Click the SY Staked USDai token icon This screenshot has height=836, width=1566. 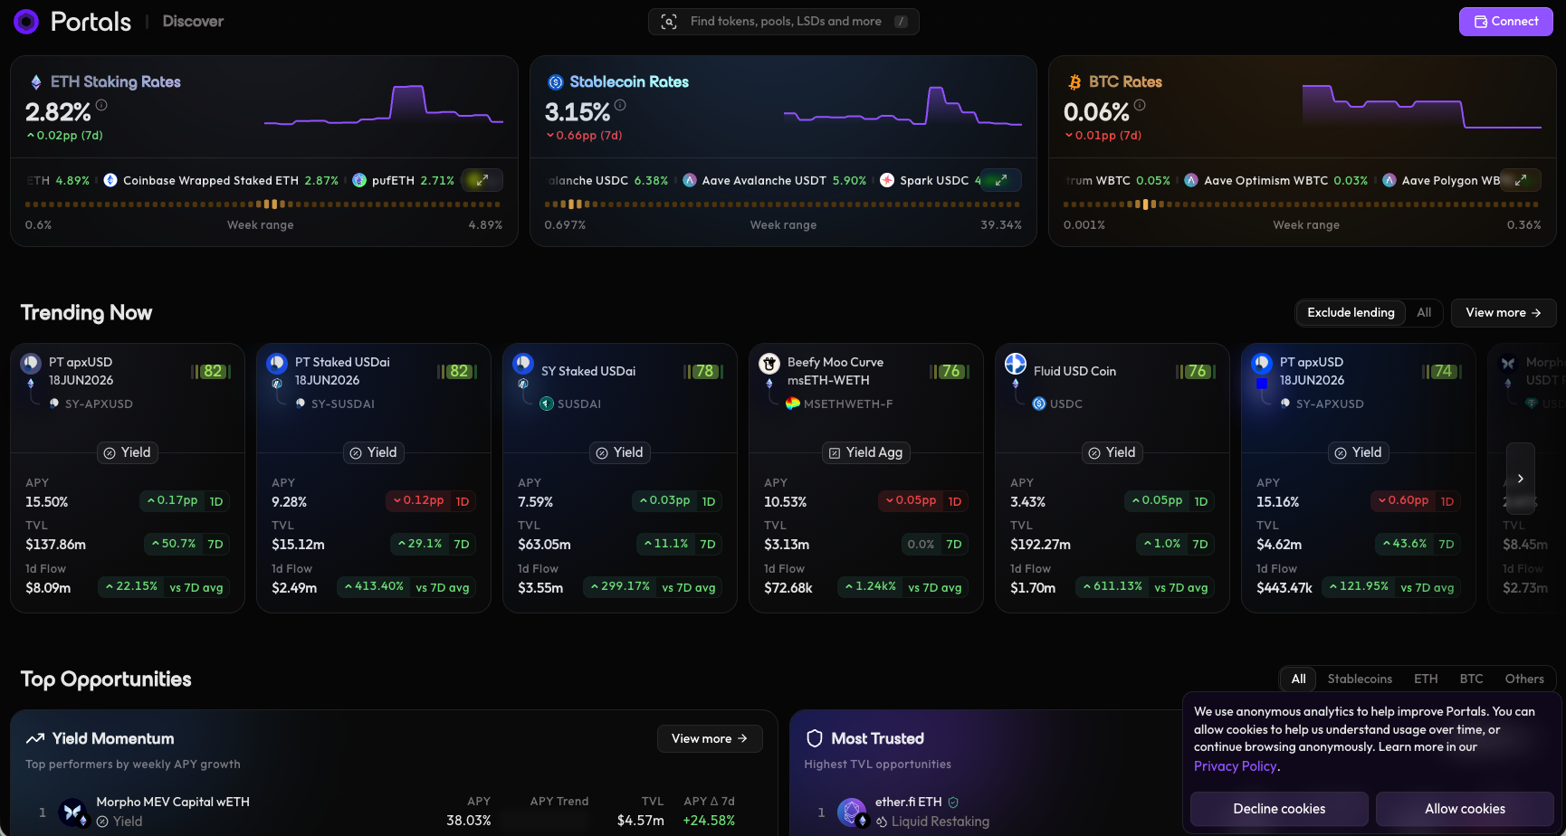pos(523,364)
